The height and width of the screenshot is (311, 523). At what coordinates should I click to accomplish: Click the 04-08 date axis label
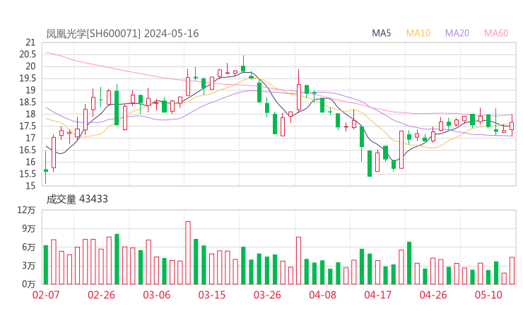(322, 295)
